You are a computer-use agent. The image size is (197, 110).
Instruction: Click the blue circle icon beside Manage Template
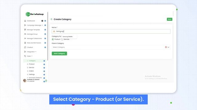pyautogui.click(x=45, y=30)
